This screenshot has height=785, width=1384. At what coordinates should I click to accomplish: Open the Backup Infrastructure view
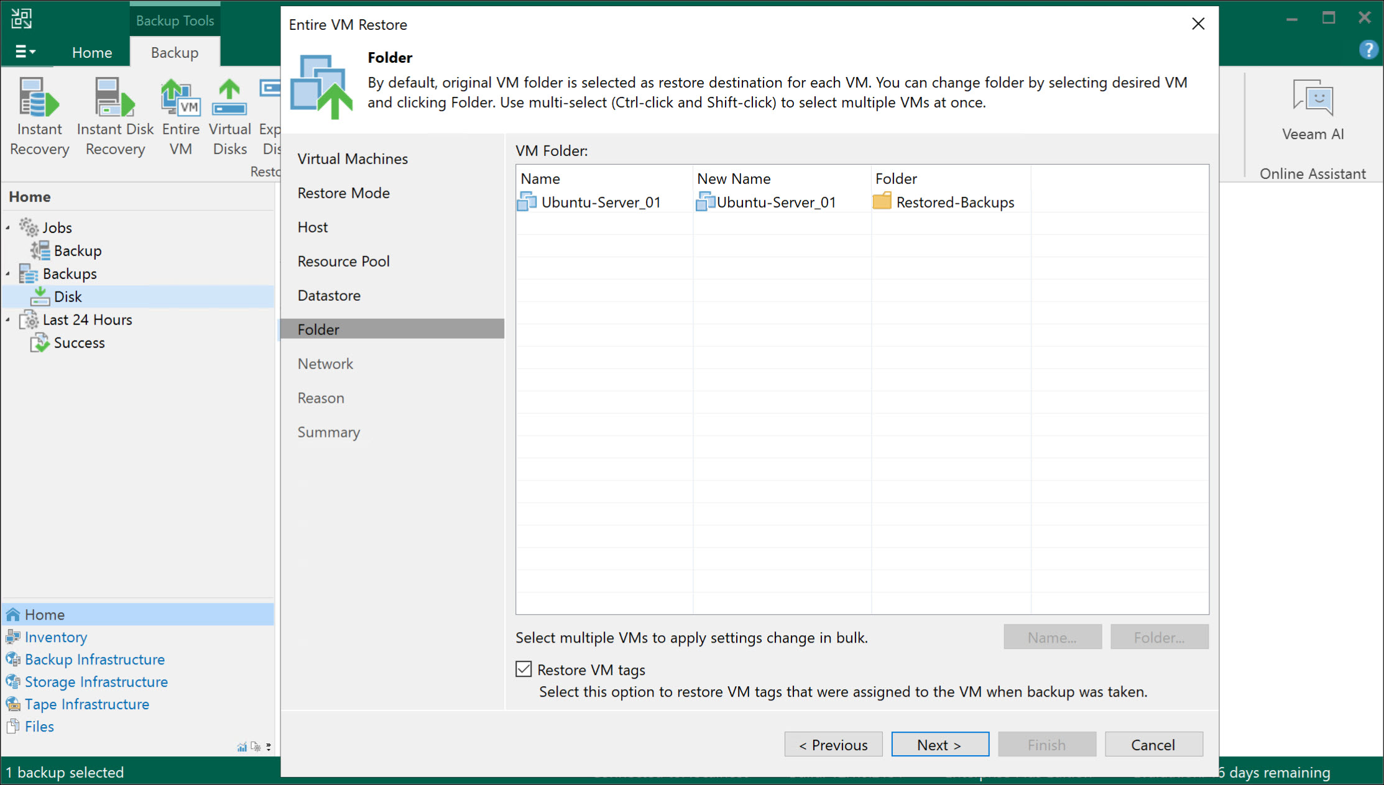click(x=94, y=659)
